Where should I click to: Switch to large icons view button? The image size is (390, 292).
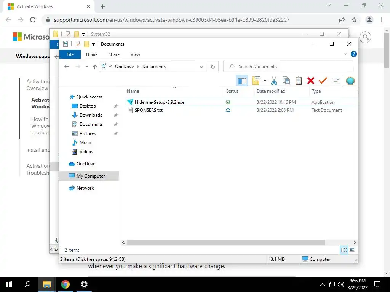(x=352, y=250)
